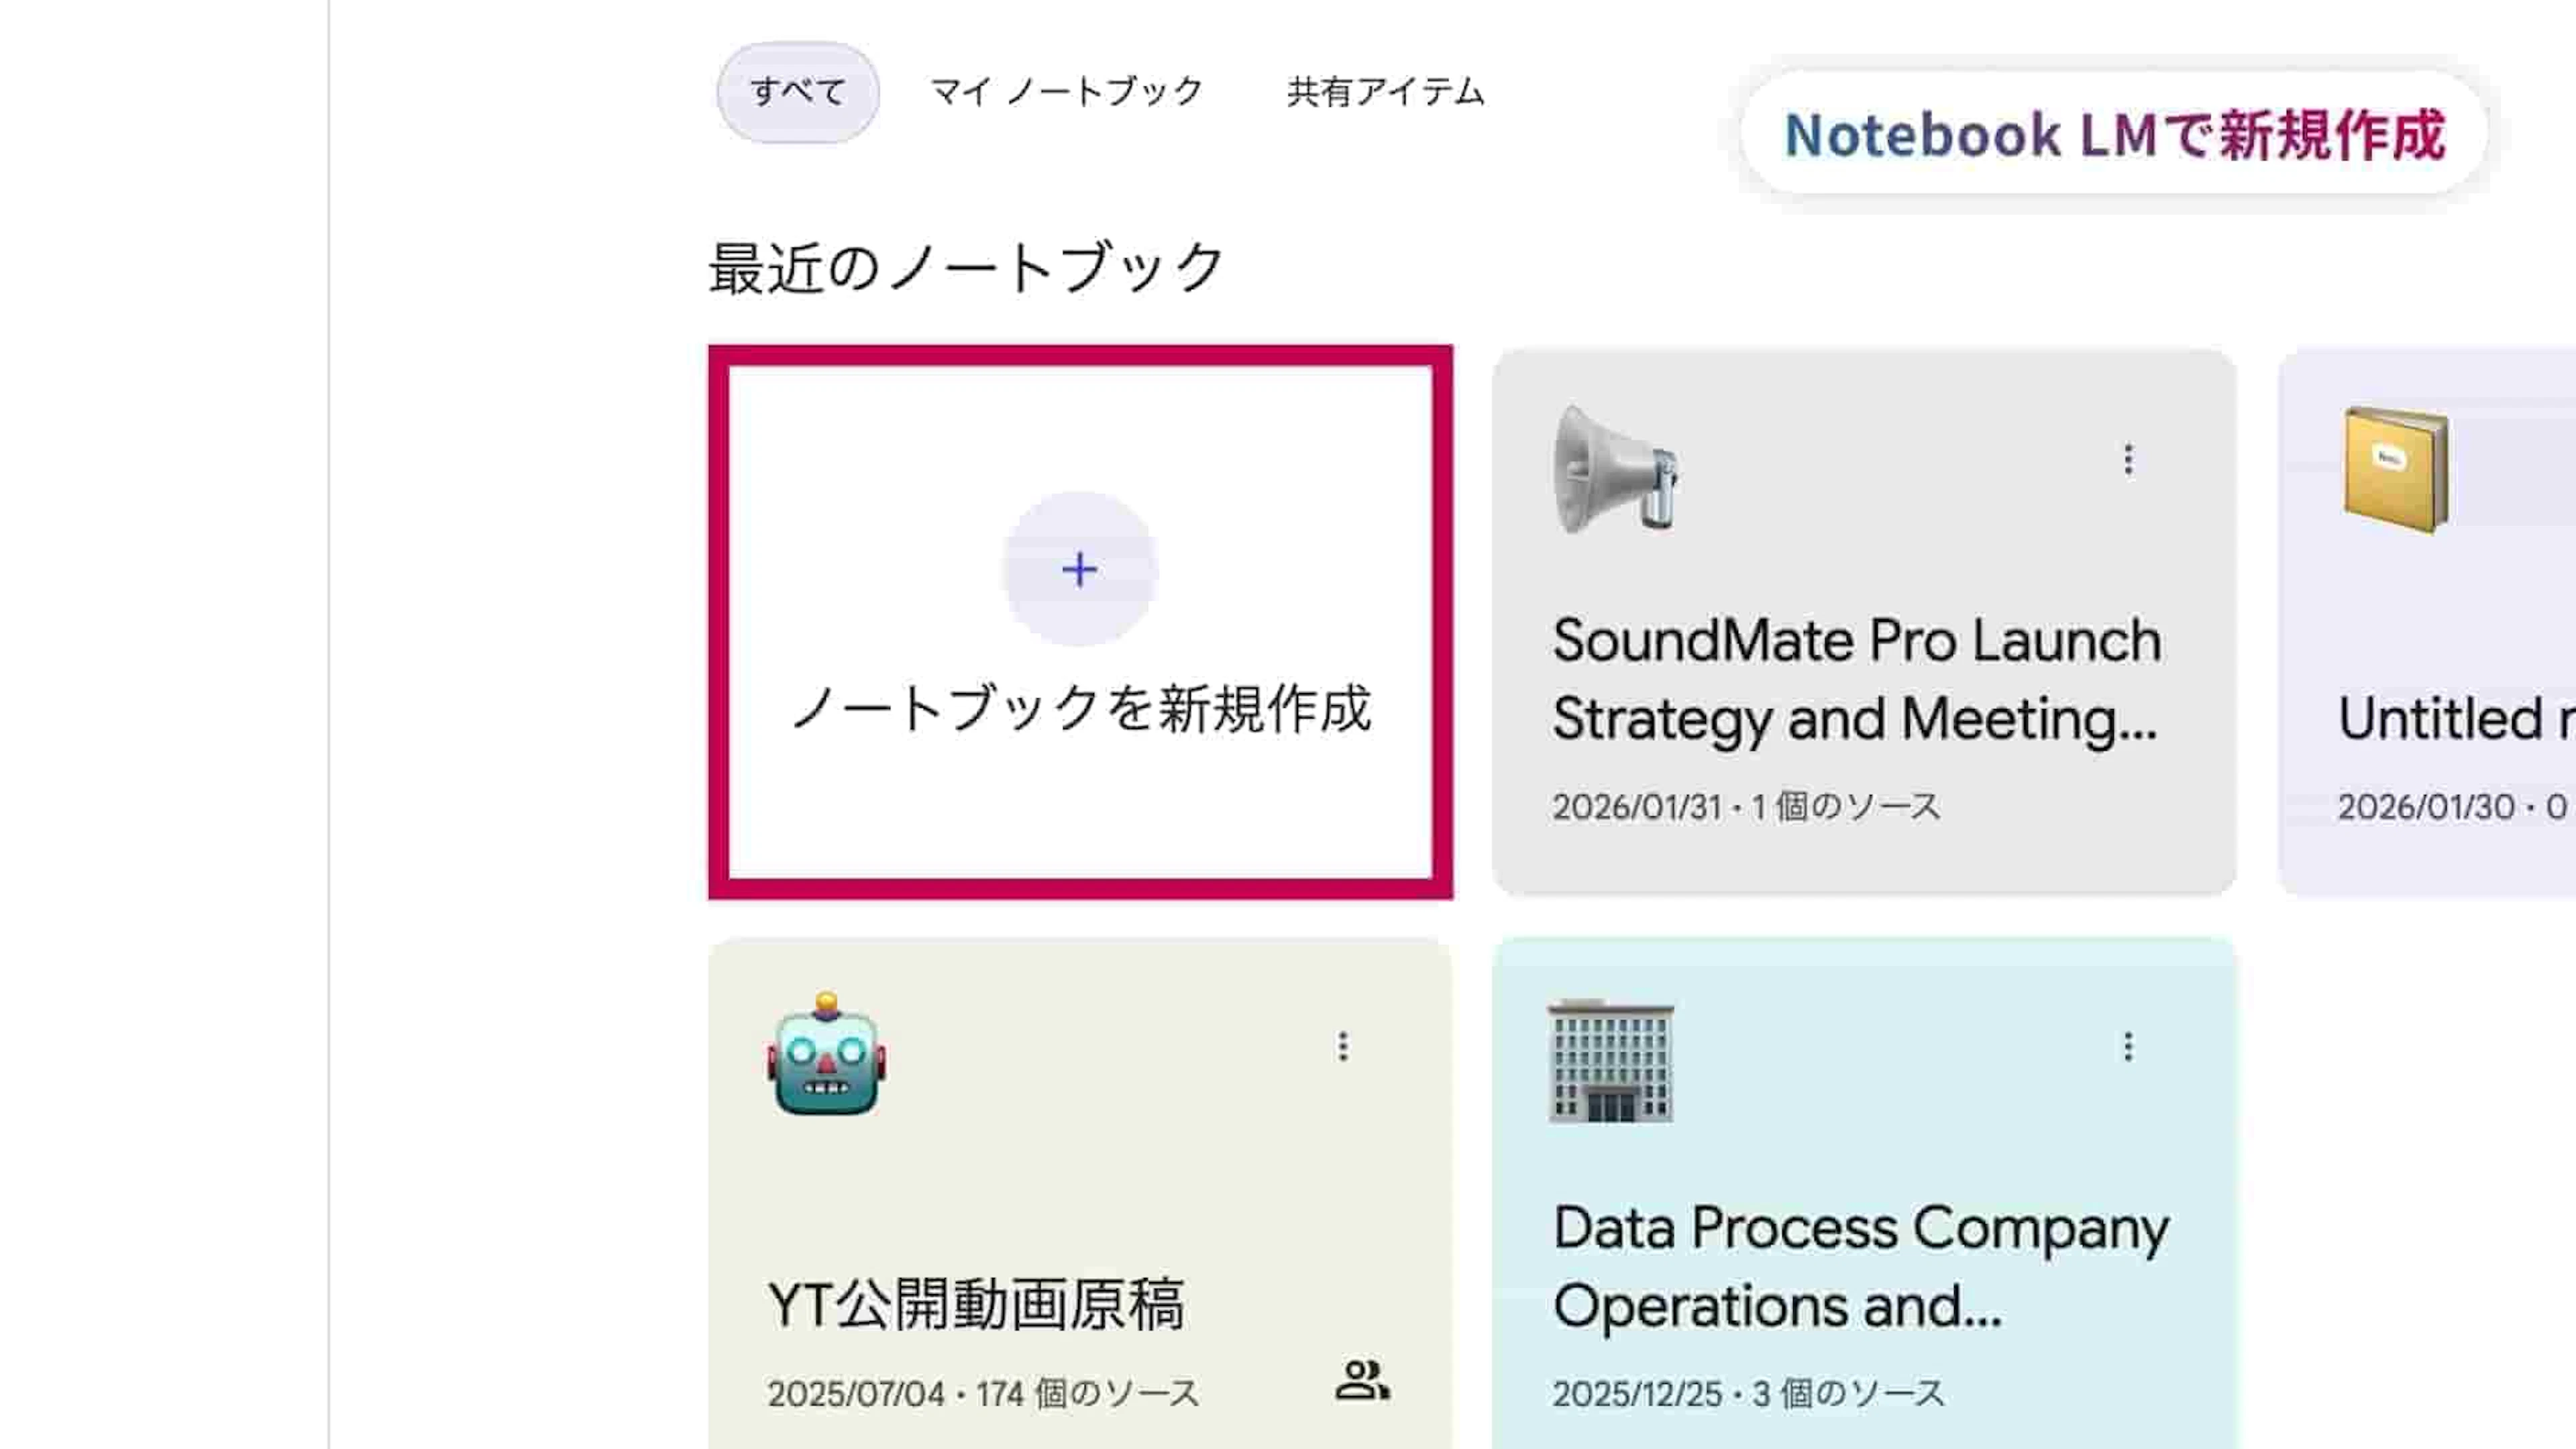Click the Notebook LMで新規作成 callout

pos(2114,134)
